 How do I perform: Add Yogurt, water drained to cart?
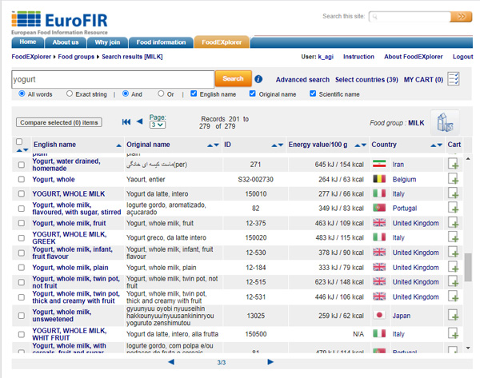coord(453,164)
